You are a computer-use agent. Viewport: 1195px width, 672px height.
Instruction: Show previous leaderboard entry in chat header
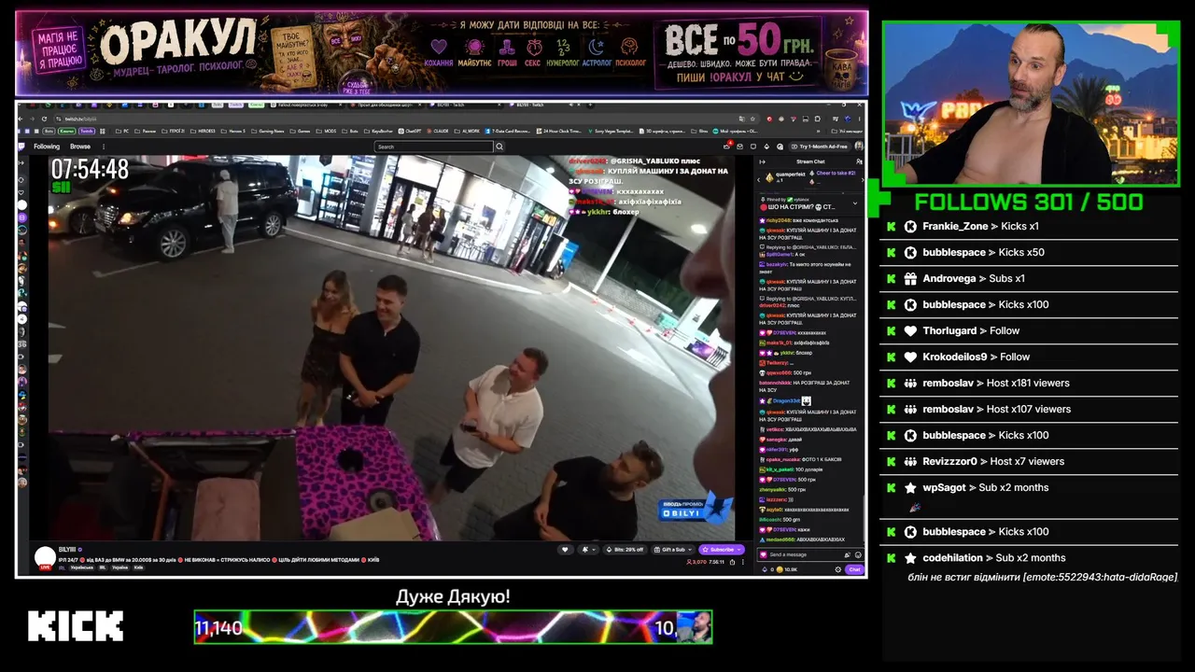pyautogui.click(x=758, y=180)
